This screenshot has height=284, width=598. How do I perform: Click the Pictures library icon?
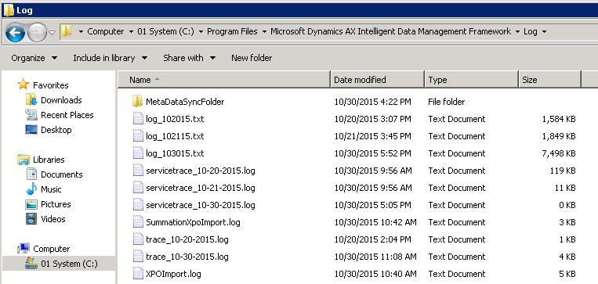(31, 204)
